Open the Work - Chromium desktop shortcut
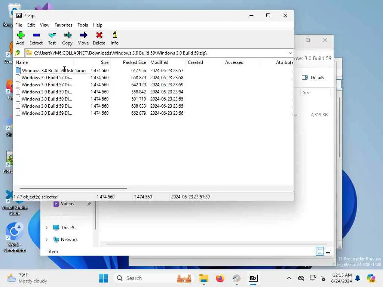Viewport: 383px width, 287px height. point(15,237)
